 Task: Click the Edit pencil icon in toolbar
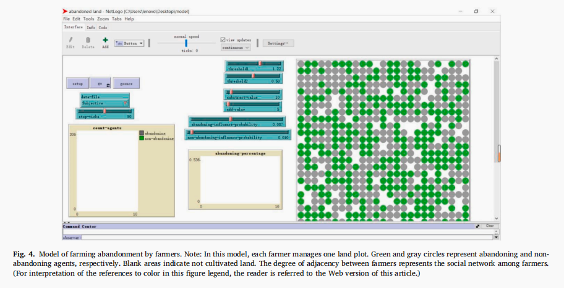[70, 40]
